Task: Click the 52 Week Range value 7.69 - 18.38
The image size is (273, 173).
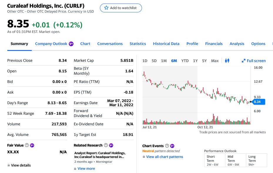Action: [x=56, y=113]
